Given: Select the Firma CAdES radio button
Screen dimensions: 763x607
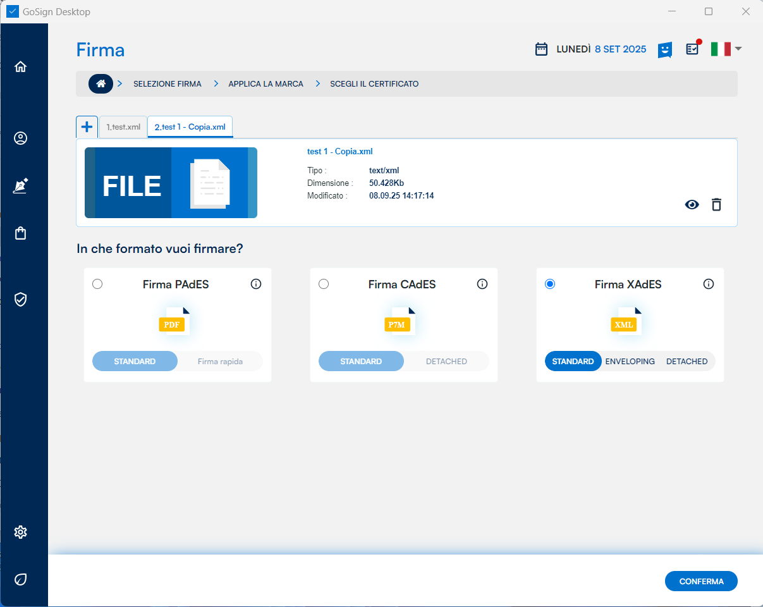Looking at the screenshot, I should (324, 285).
